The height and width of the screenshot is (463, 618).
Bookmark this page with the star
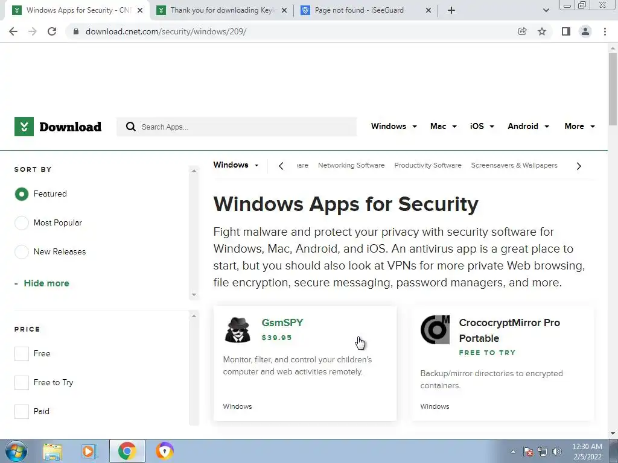pyautogui.click(x=542, y=31)
